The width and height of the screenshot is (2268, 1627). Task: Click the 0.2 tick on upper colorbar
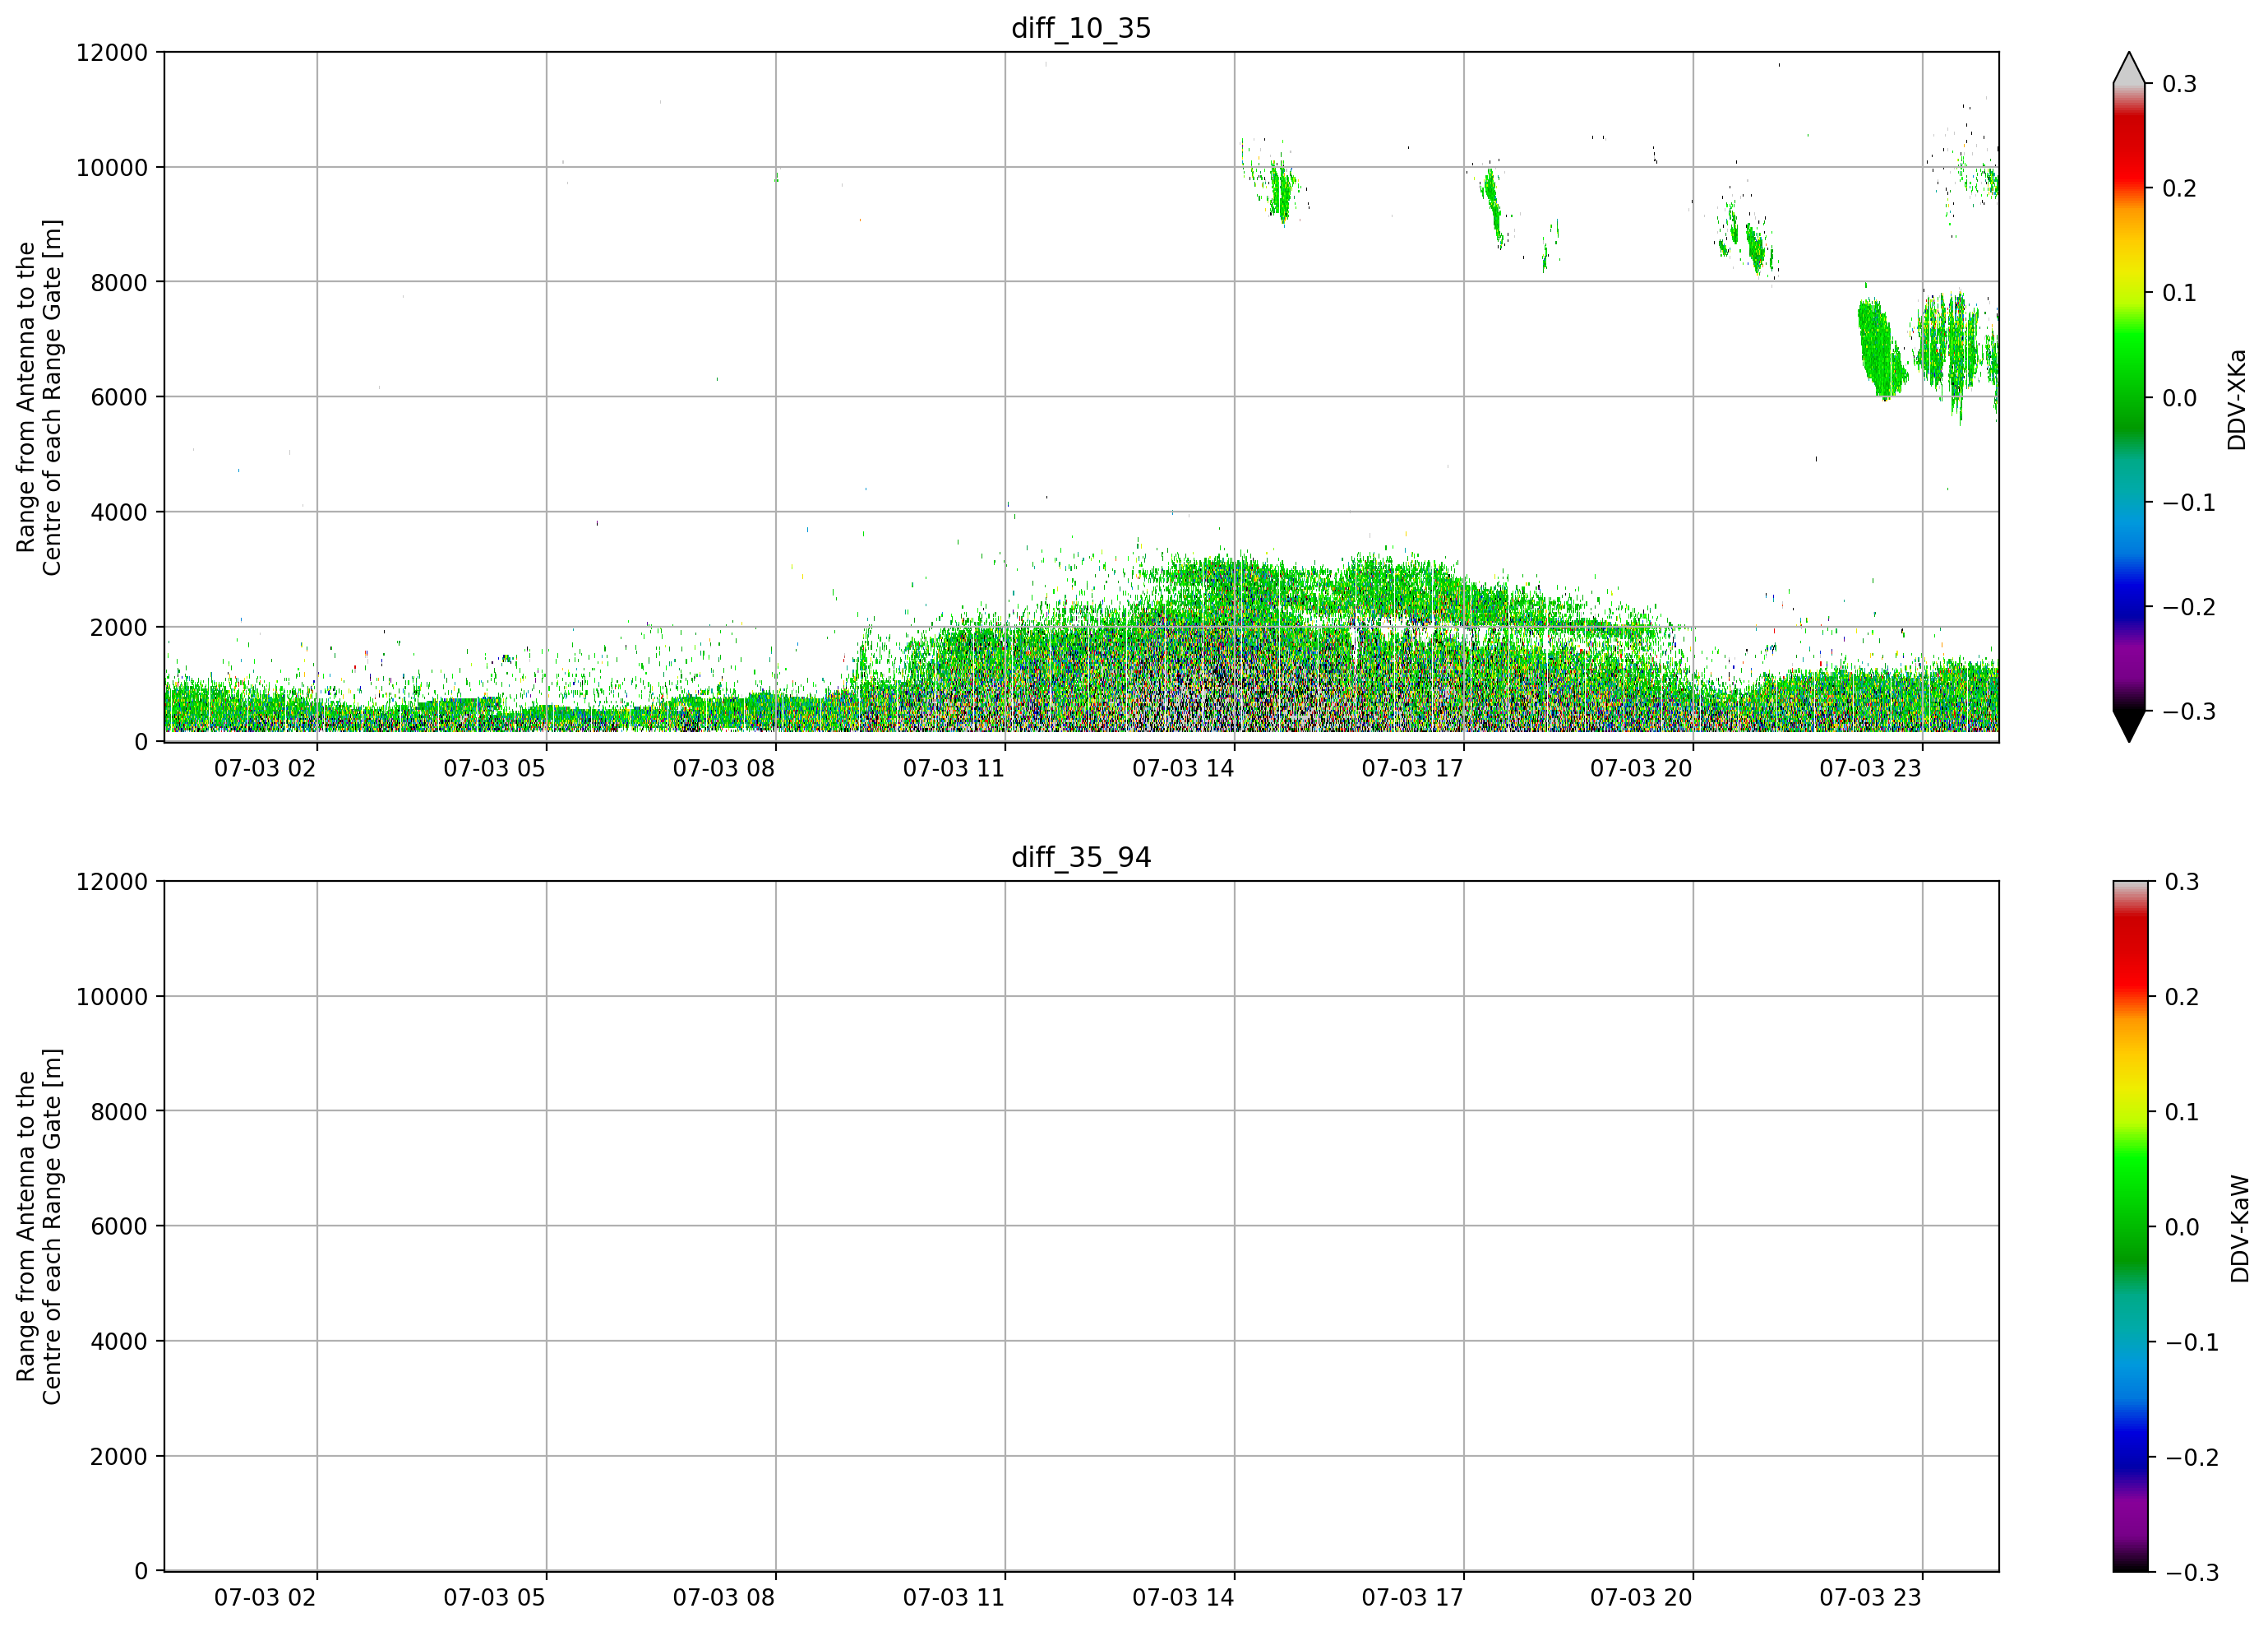pyautogui.click(x=2179, y=188)
